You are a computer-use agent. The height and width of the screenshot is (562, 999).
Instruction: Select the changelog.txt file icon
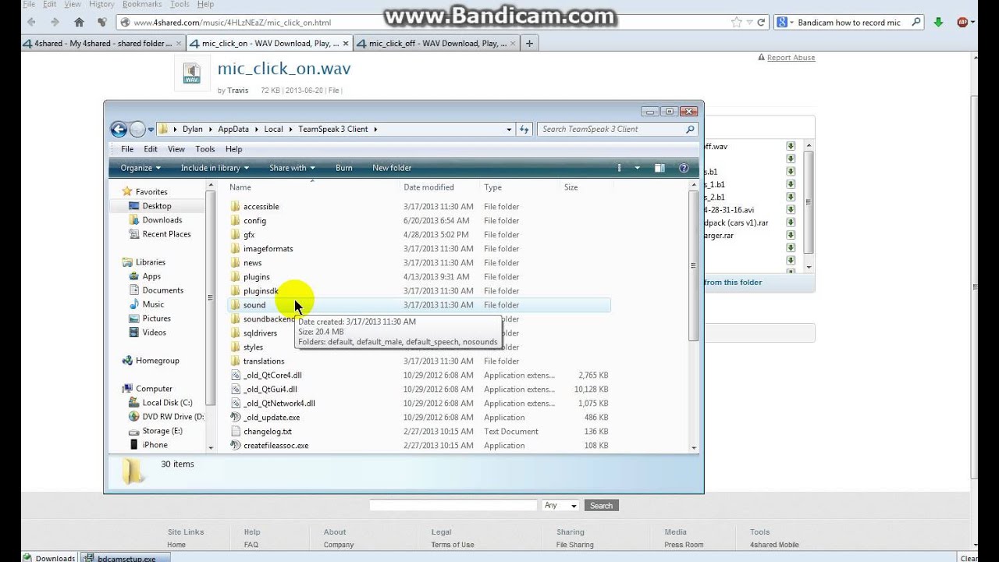coord(236,432)
